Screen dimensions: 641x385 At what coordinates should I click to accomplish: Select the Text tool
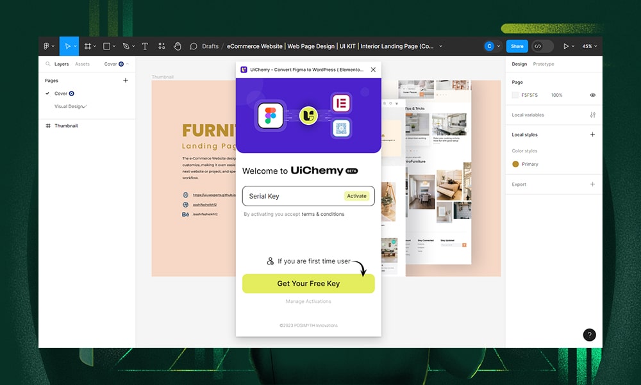click(x=145, y=46)
